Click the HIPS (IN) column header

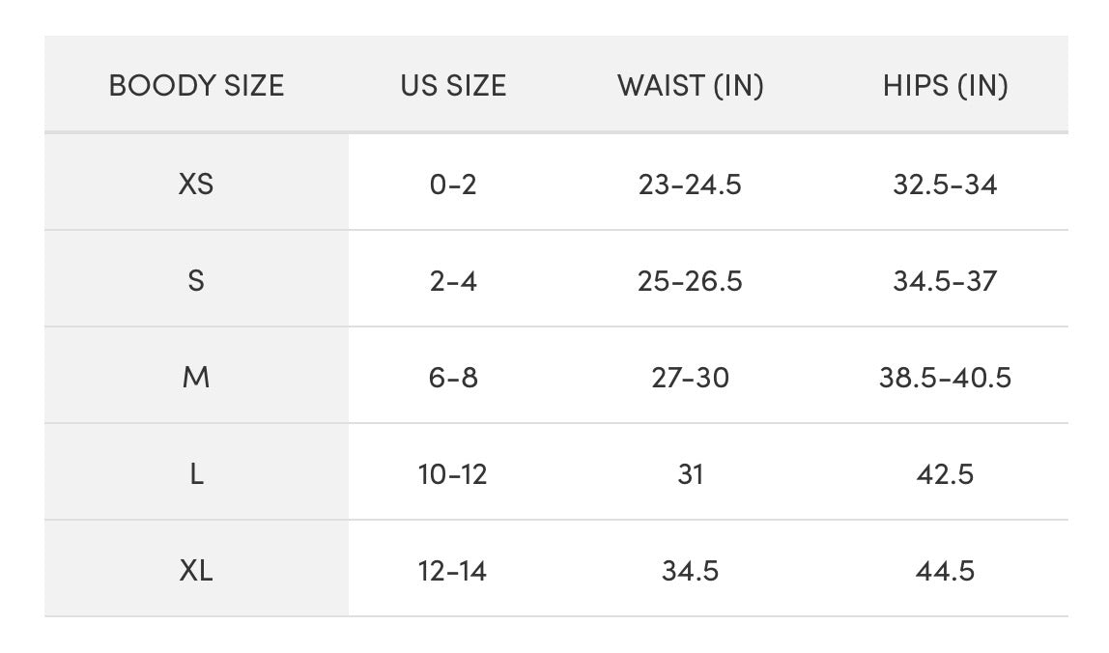pyautogui.click(x=945, y=86)
